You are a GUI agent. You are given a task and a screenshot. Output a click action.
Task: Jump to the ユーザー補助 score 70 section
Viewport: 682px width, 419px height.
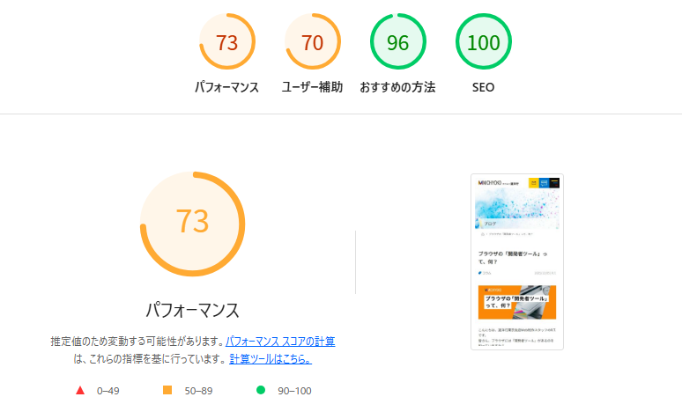[x=313, y=42]
